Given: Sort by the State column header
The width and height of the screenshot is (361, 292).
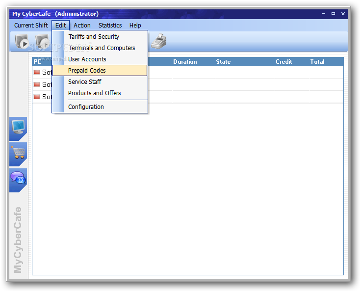Looking at the screenshot, I should click(x=223, y=62).
